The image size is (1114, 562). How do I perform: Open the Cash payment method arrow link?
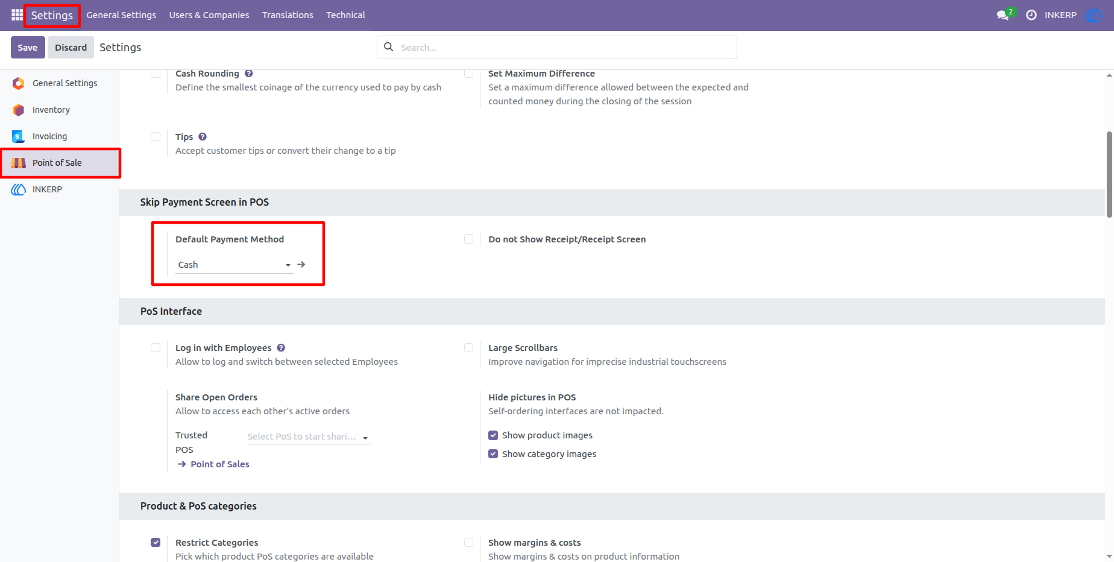tap(301, 265)
